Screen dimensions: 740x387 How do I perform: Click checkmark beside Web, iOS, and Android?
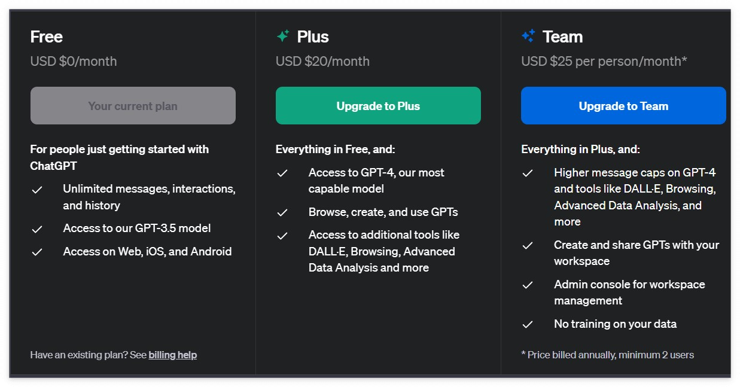coord(37,252)
